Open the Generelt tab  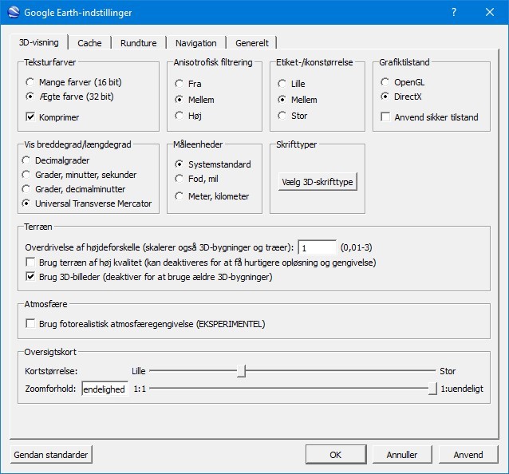click(x=252, y=43)
